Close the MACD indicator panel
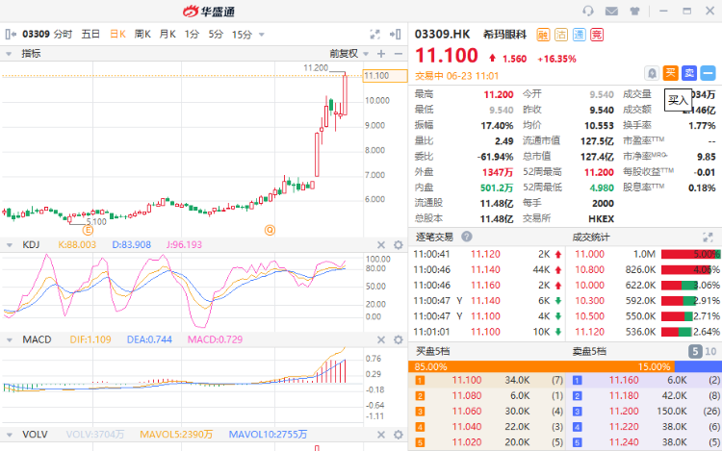 [381, 339]
